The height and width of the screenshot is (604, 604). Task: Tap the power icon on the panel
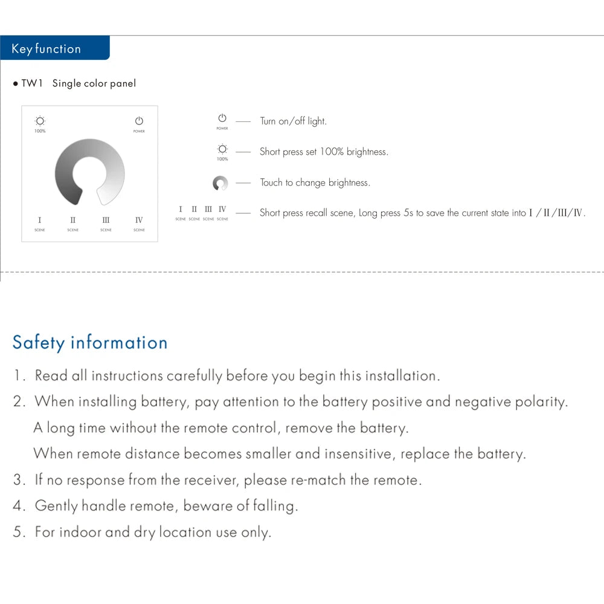[x=139, y=124]
